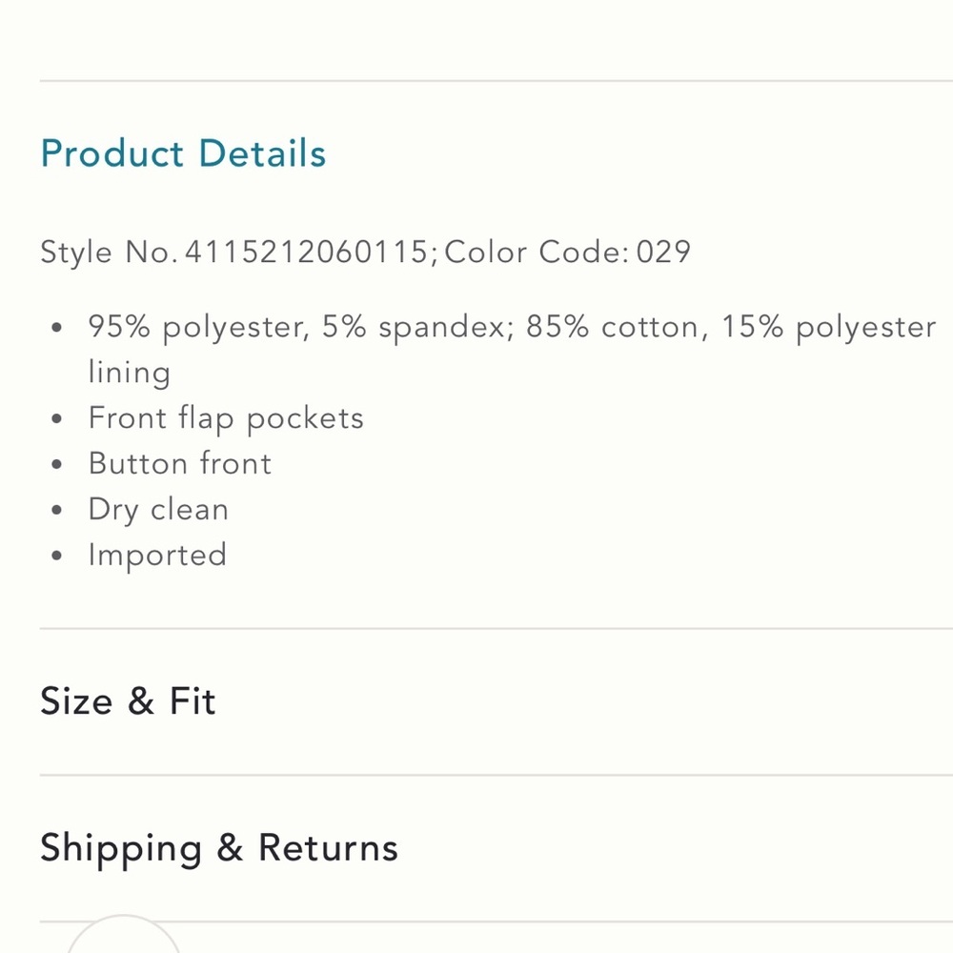Expand the Size & Fit section
Image resolution: width=953 pixels, height=953 pixels.
[x=128, y=700]
